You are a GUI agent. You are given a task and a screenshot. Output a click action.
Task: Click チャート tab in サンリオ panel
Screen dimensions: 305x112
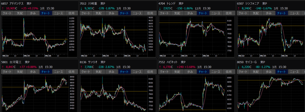click(x=124, y=72)
